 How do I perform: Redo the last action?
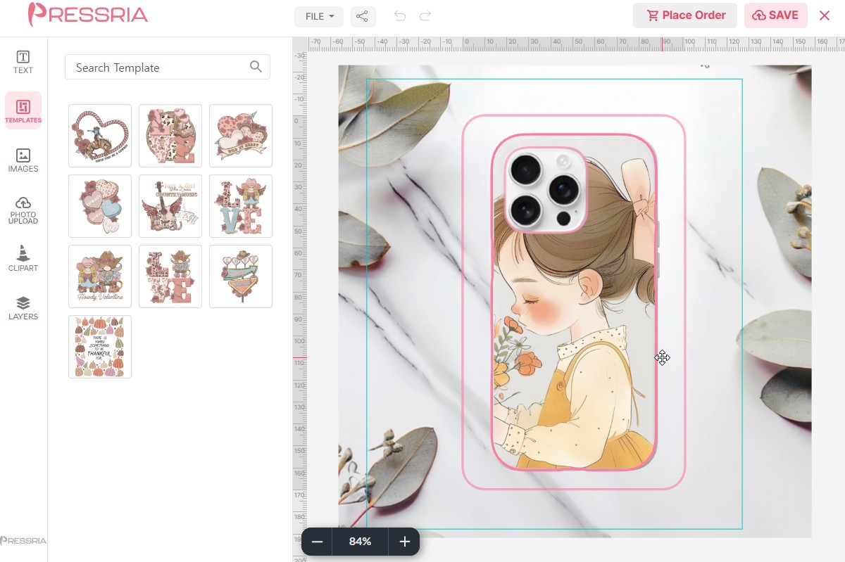coord(425,16)
